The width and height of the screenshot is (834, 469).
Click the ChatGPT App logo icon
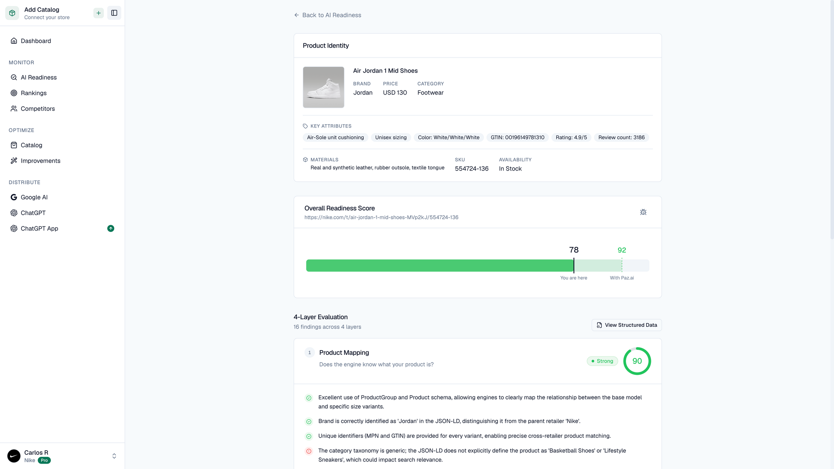tap(14, 228)
